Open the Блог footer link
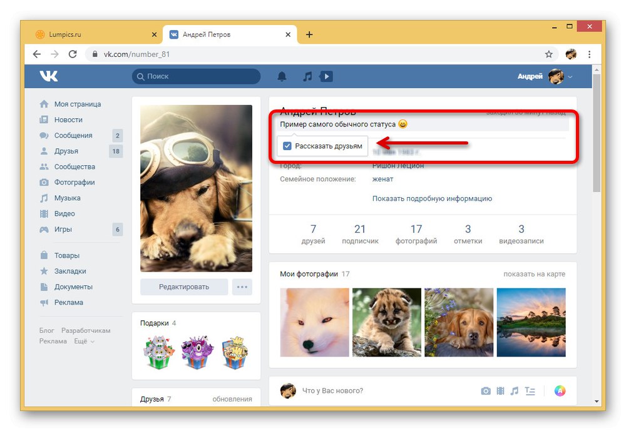The width and height of the screenshot is (626, 431). [x=47, y=330]
